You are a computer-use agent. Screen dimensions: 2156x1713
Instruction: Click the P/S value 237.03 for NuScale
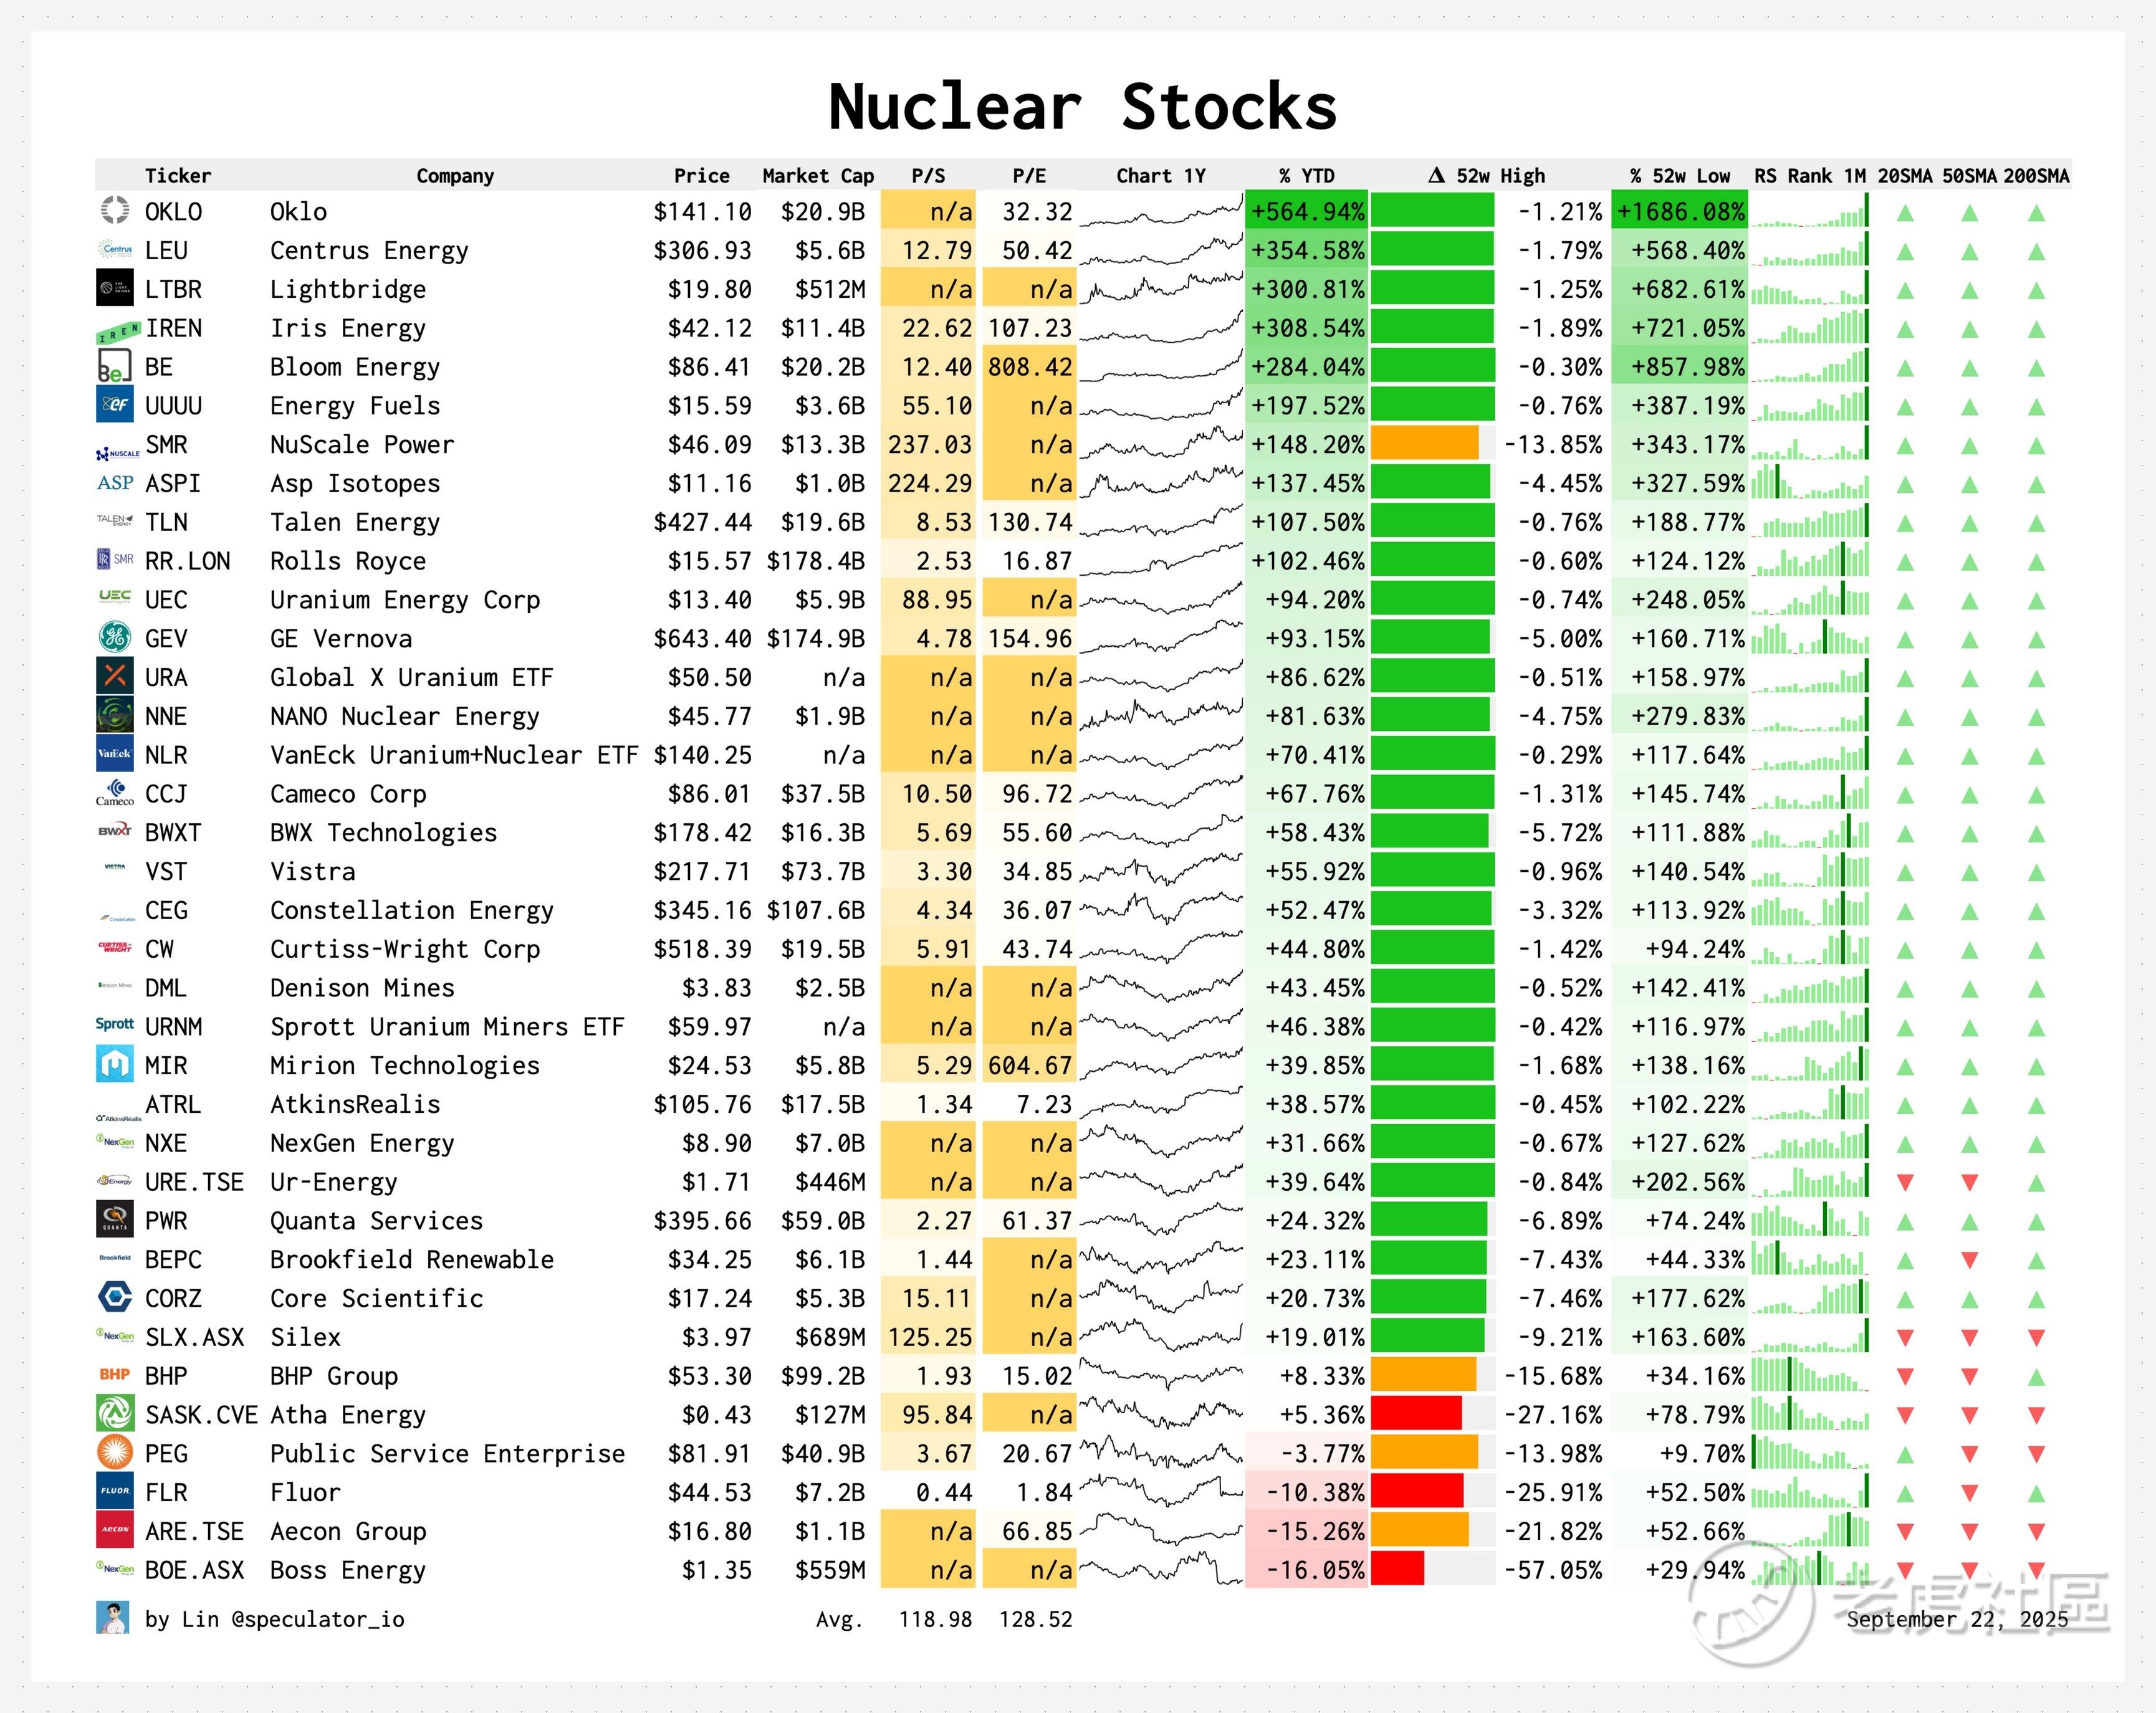930,444
